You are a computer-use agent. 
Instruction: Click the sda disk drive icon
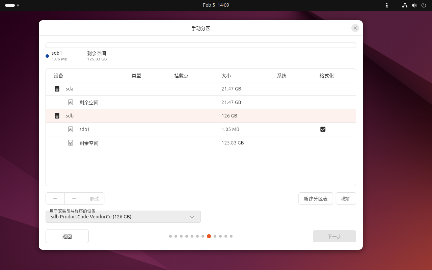(57, 89)
